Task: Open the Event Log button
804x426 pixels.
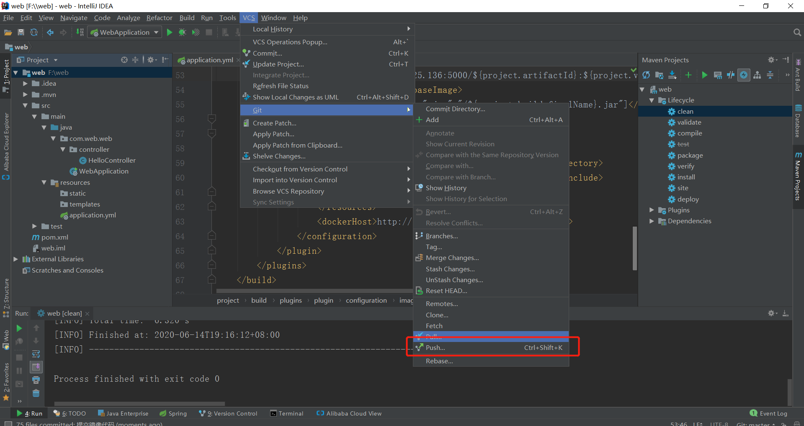Action: 769,413
